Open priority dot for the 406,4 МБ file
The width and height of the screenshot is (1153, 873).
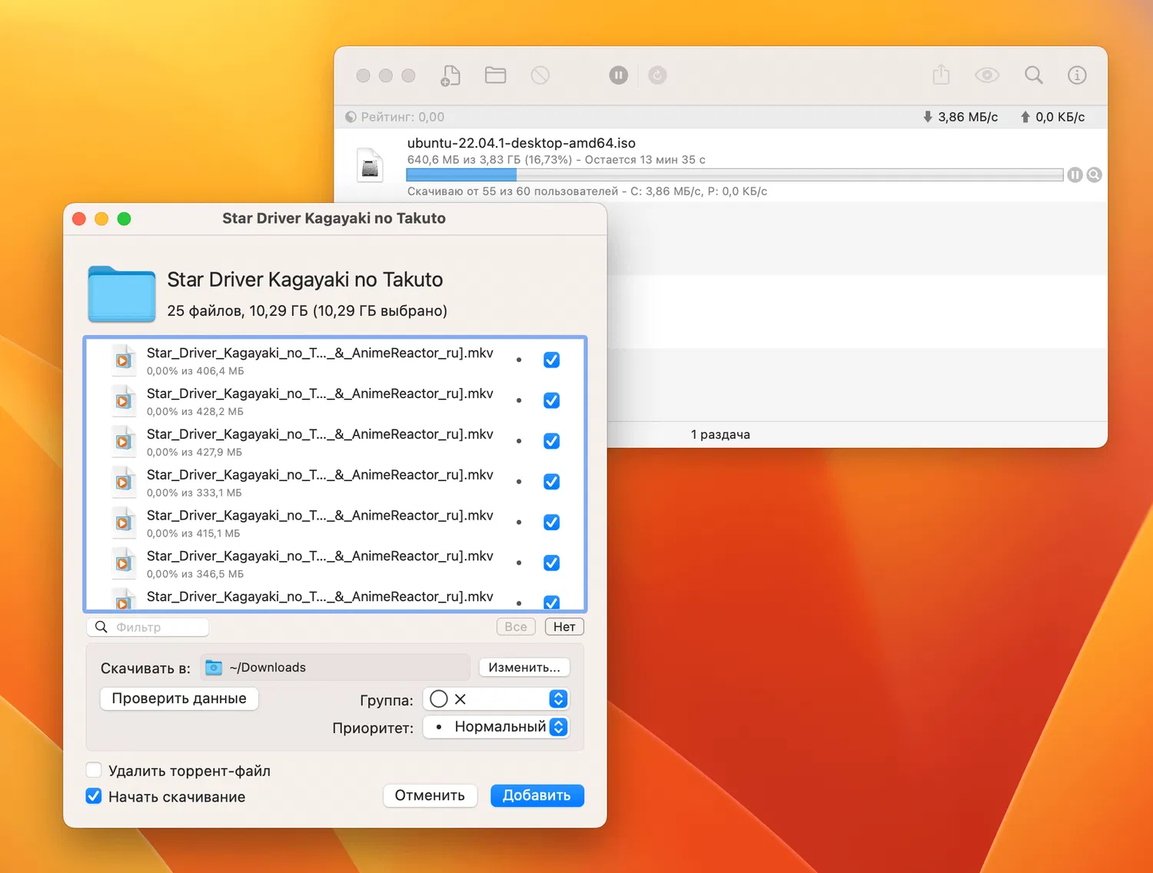[x=519, y=360]
